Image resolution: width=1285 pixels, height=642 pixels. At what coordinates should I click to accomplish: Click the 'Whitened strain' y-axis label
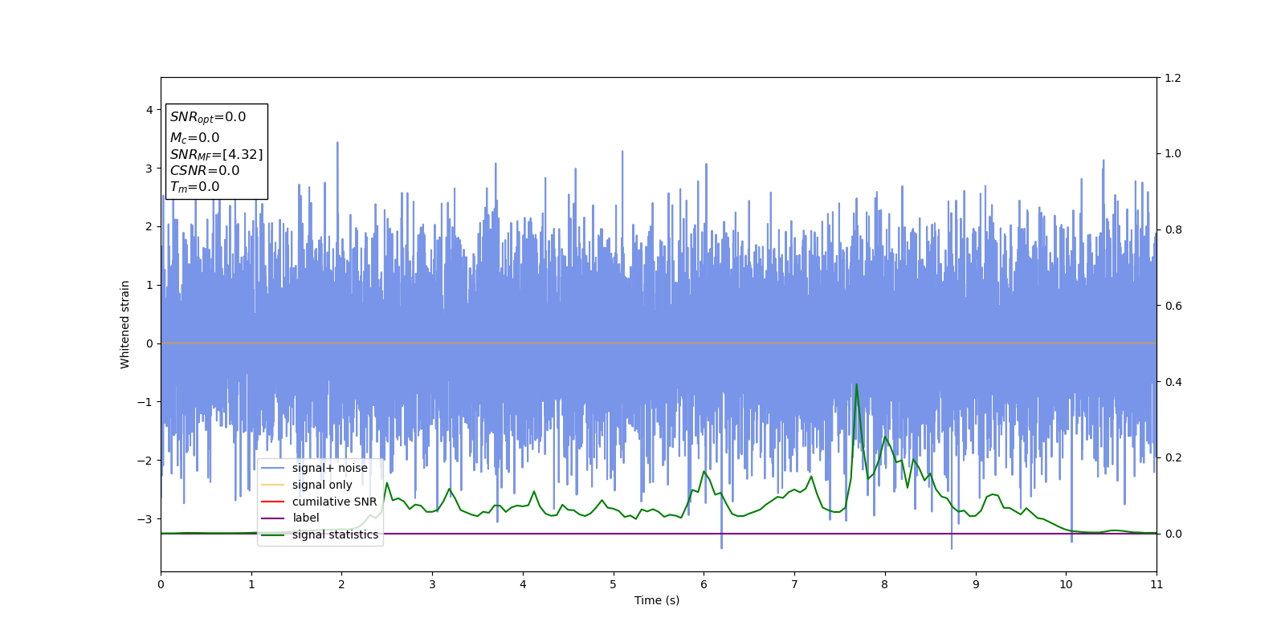125,324
